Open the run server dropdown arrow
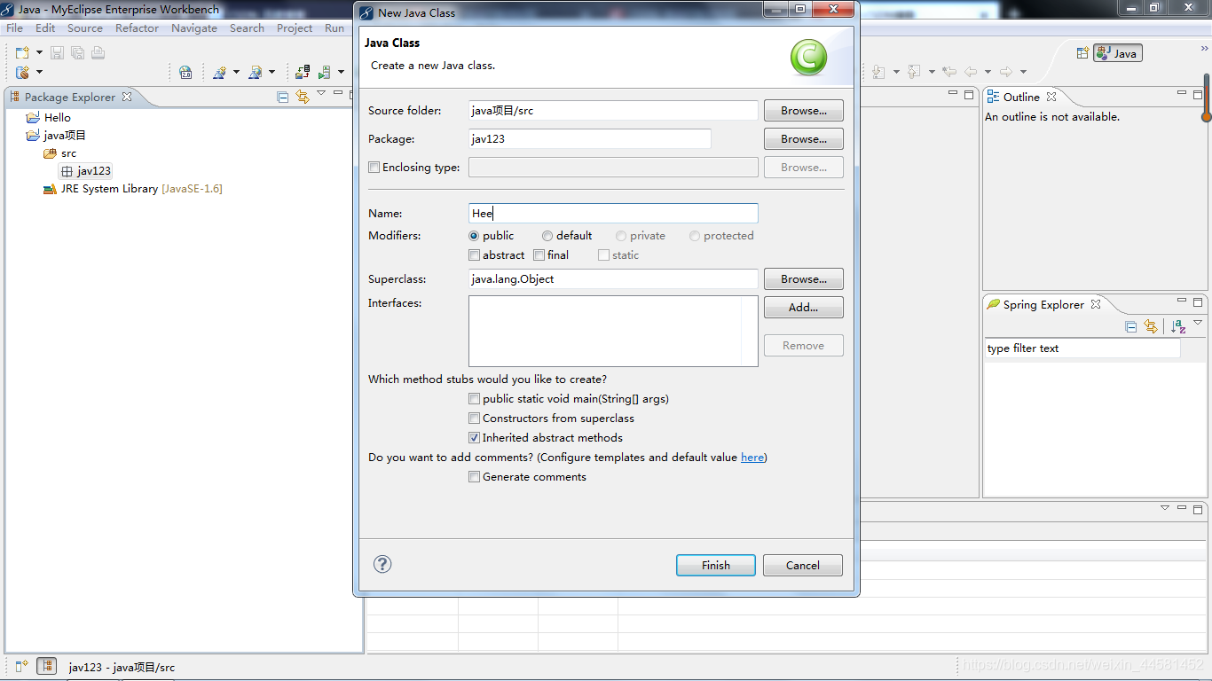 click(341, 72)
